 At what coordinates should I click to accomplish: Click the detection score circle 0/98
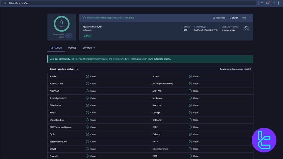click(62, 24)
